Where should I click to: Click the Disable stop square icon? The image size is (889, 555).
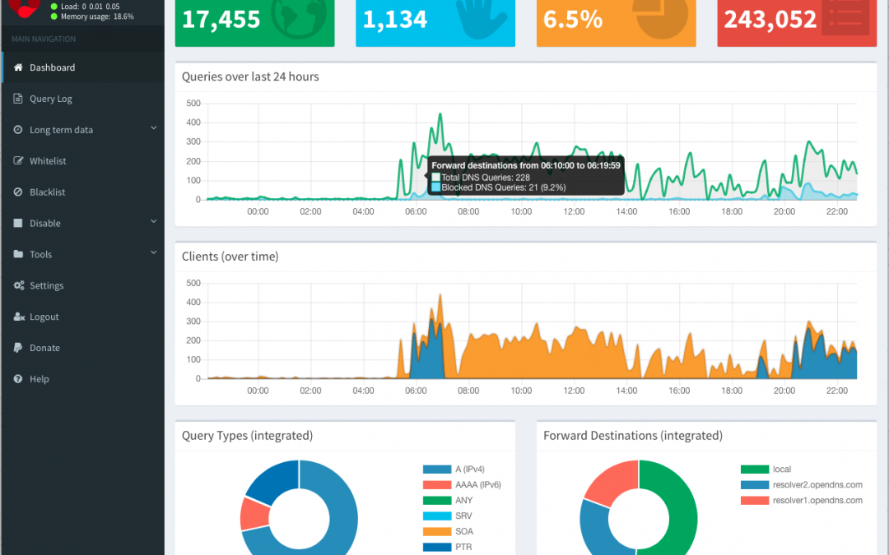[x=18, y=223]
